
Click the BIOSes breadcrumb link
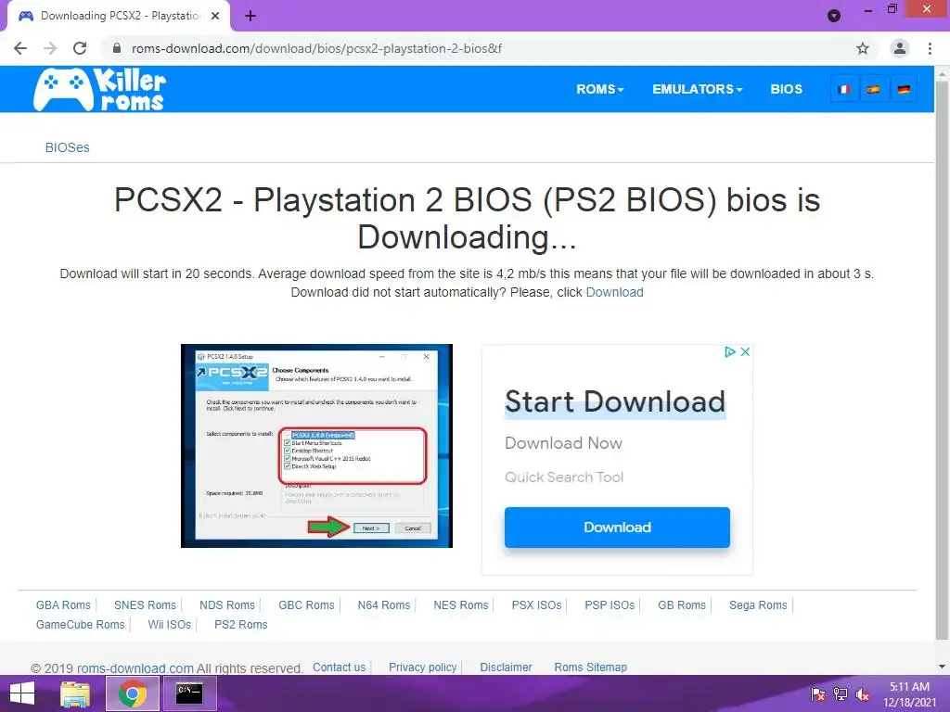pyautogui.click(x=67, y=147)
